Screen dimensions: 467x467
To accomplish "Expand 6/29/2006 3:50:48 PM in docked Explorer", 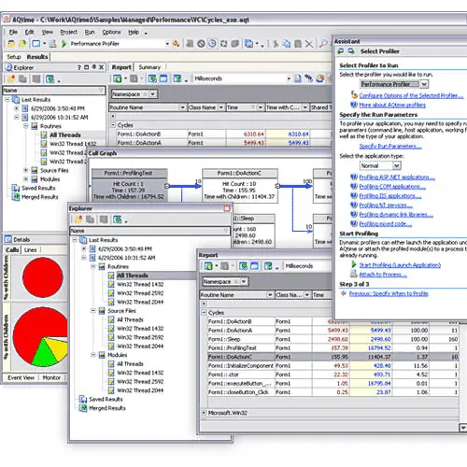I will (17, 108).
